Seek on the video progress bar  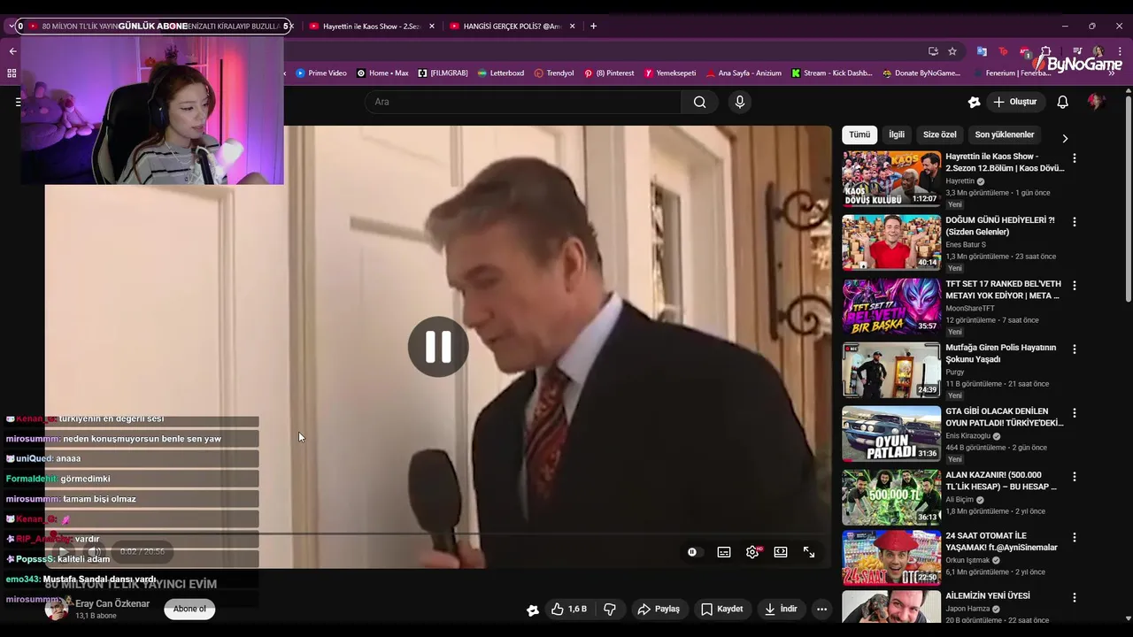(x=438, y=533)
